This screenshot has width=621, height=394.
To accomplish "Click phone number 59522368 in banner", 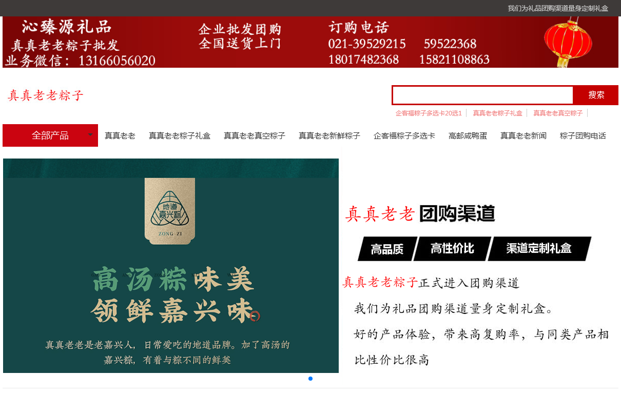I will (x=450, y=44).
